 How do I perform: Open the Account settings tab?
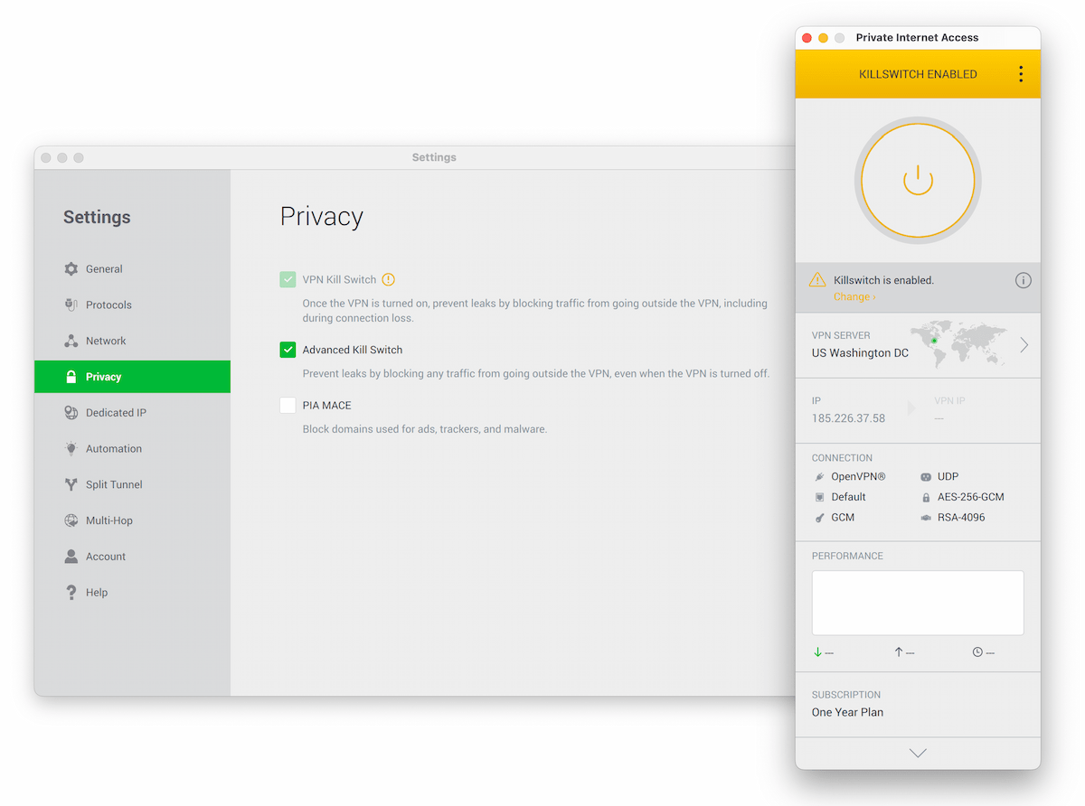click(132, 557)
